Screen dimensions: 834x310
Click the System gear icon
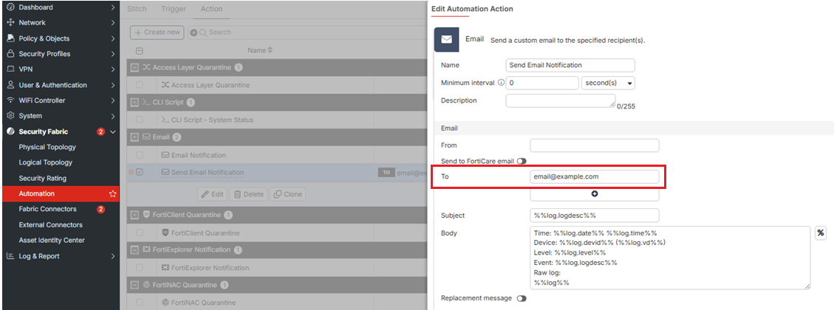point(10,116)
